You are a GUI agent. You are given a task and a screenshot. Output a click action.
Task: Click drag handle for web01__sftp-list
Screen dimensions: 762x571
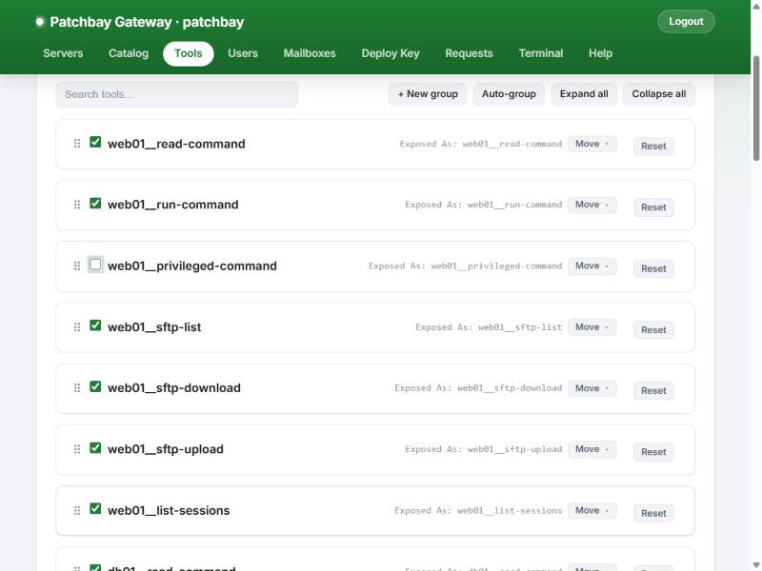[x=77, y=326]
